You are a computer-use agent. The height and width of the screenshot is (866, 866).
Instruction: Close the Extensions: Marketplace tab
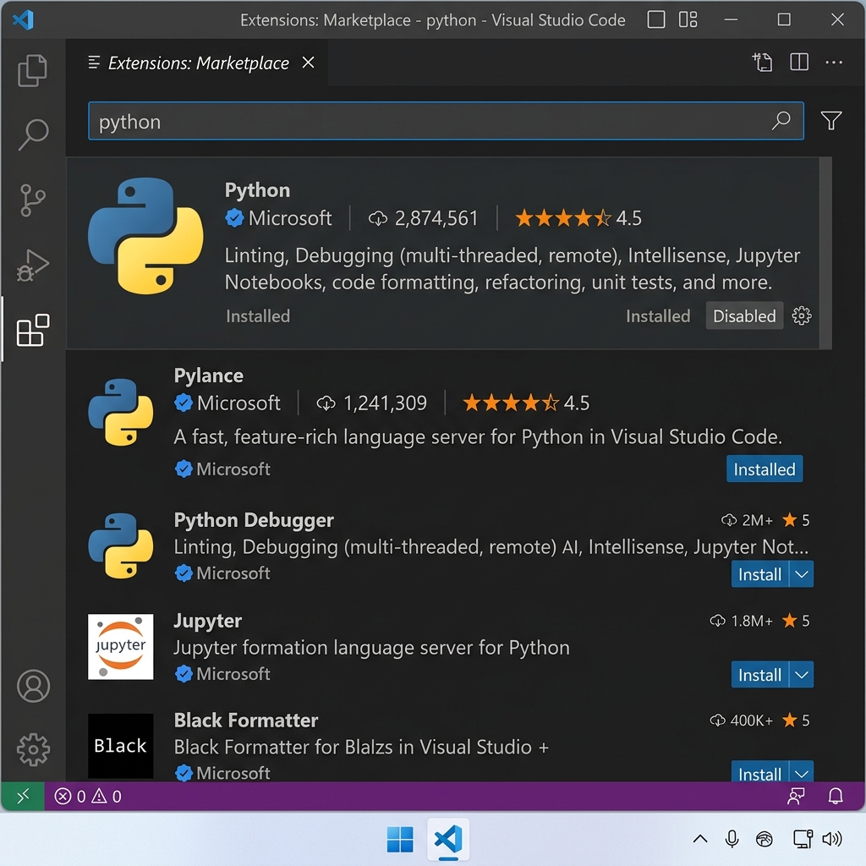(308, 63)
